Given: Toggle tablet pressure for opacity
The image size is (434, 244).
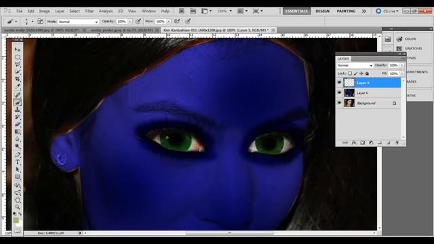Looking at the screenshot, I should coord(138,21).
